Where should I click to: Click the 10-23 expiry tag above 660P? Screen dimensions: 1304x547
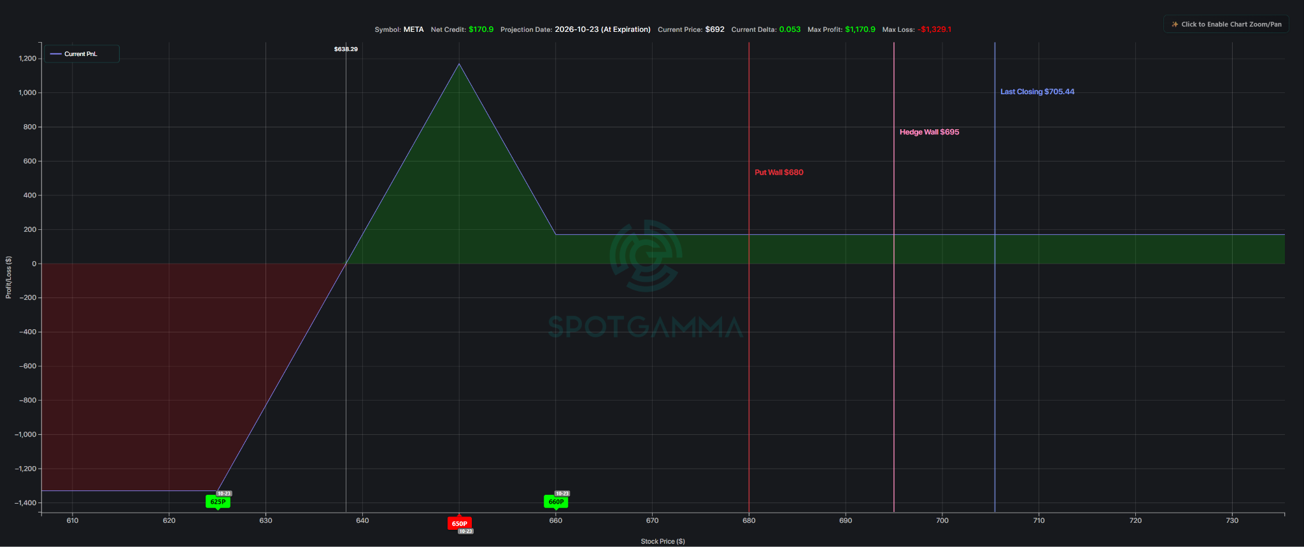pos(562,494)
